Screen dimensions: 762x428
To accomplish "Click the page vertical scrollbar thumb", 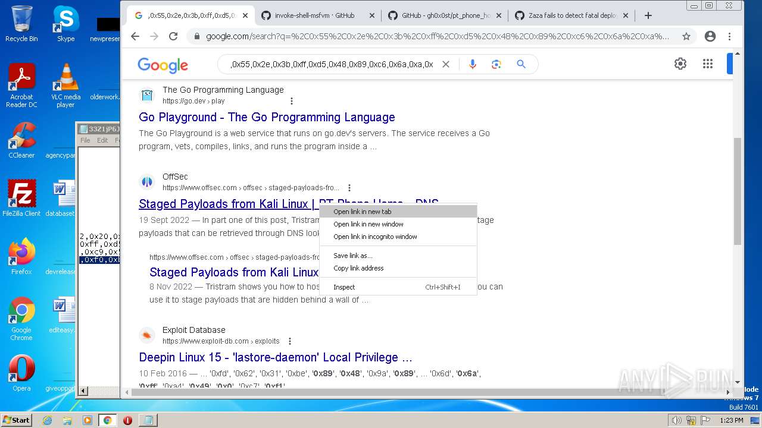I will [x=738, y=191].
